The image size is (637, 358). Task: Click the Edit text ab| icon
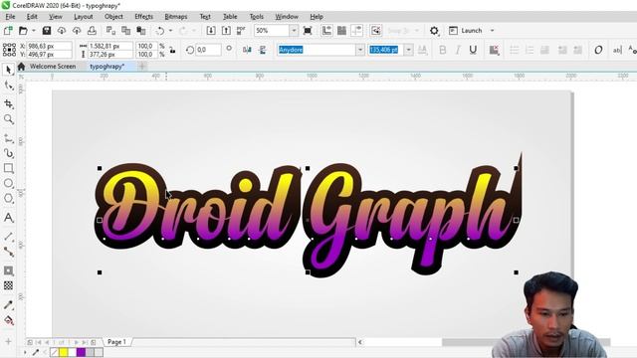tap(617, 50)
